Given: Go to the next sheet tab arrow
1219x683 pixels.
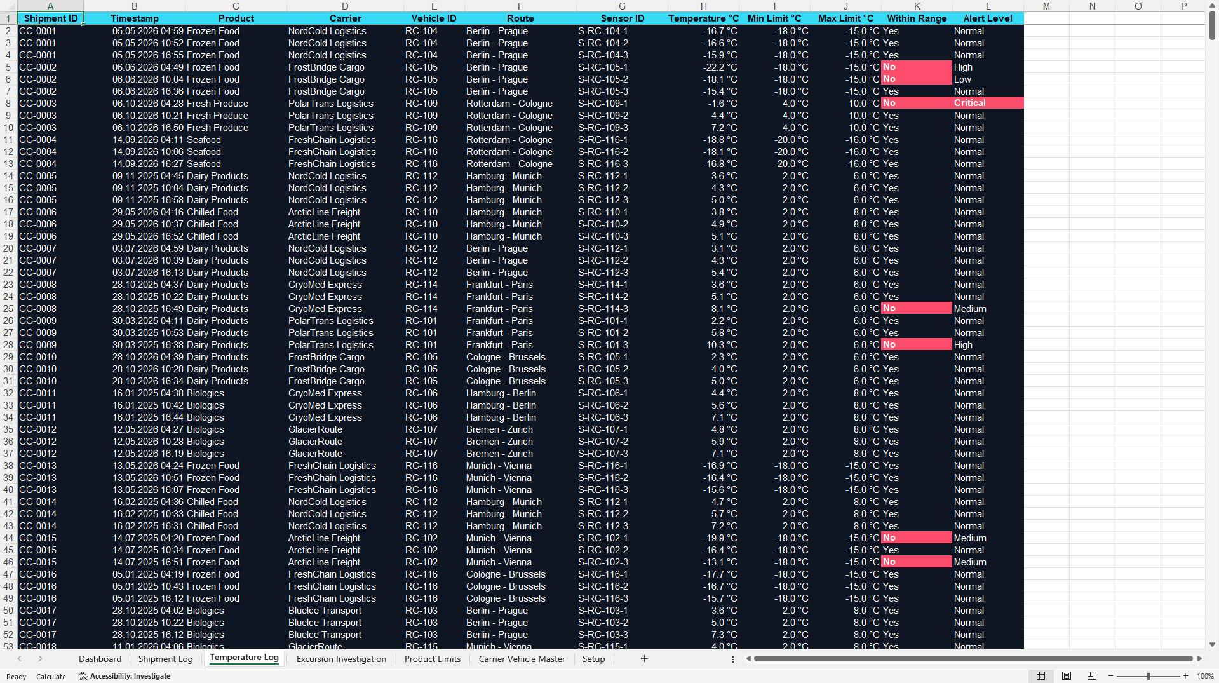Looking at the screenshot, I should click(x=40, y=659).
